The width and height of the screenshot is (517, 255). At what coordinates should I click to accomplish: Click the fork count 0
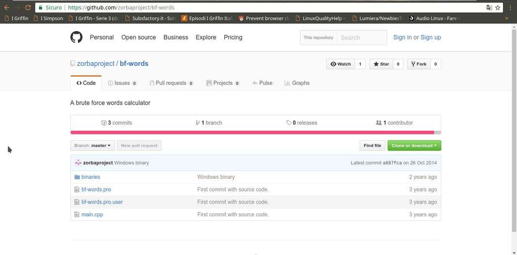(436, 64)
